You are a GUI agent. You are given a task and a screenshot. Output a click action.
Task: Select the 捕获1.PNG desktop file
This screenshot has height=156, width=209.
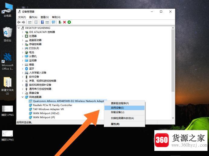click(x=8, y=111)
